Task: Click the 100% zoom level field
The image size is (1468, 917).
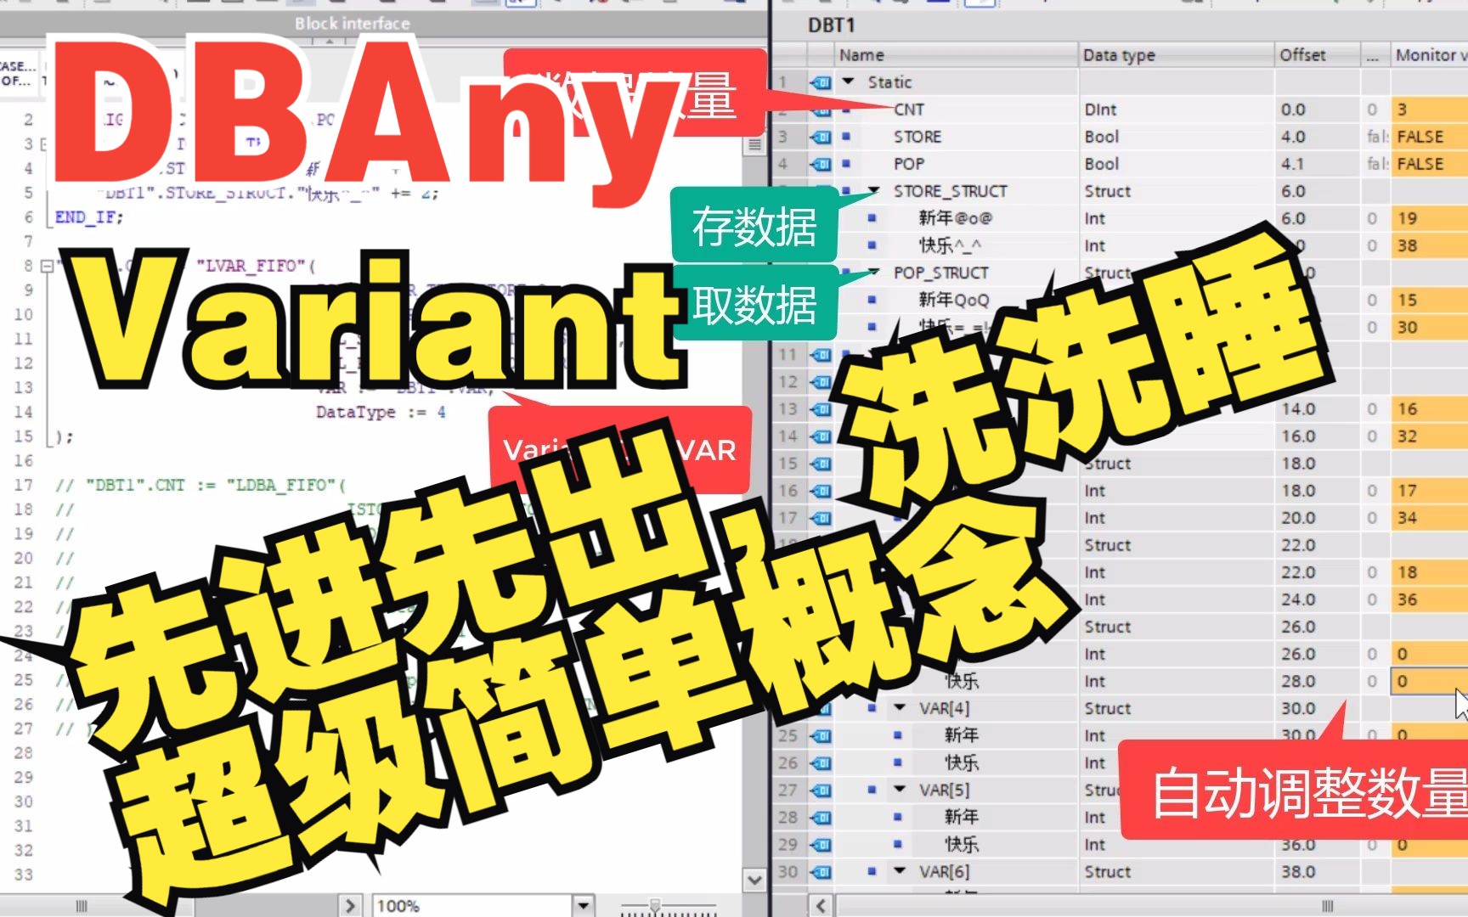Action: 471,906
